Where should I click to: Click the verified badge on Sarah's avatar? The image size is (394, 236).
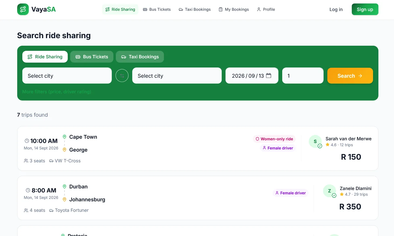tap(320, 146)
